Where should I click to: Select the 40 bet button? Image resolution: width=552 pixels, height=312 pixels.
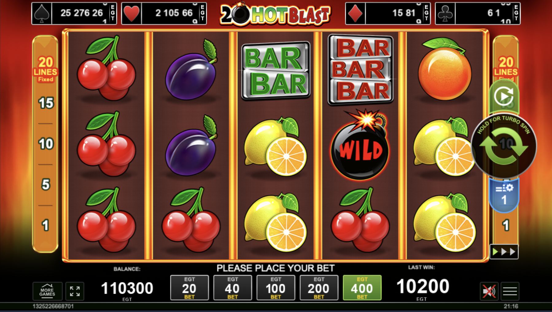(x=232, y=288)
